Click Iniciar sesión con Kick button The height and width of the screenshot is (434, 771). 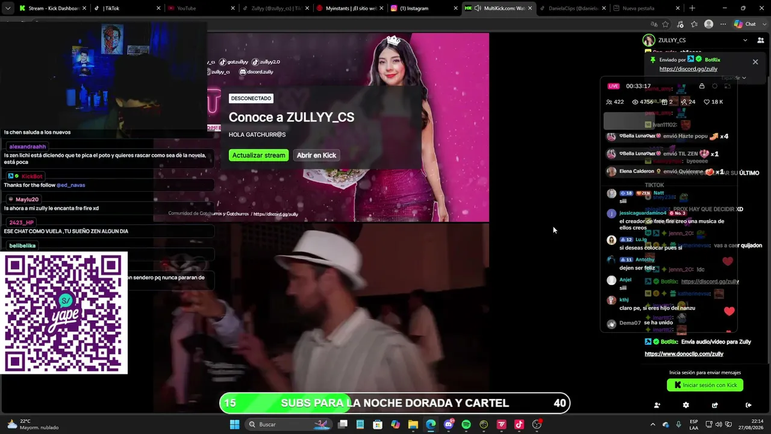tap(705, 385)
